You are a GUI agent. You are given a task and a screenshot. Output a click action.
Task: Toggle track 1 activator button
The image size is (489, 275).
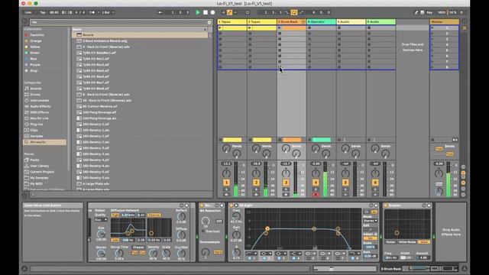click(226, 183)
